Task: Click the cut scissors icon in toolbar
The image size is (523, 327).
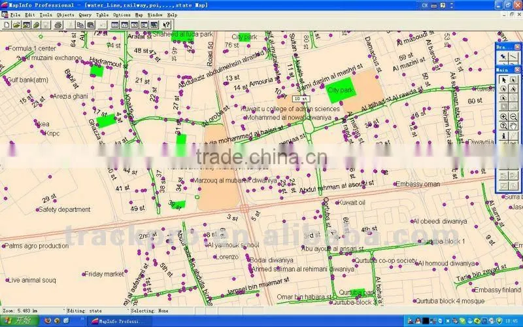Action: coord(71,25)
